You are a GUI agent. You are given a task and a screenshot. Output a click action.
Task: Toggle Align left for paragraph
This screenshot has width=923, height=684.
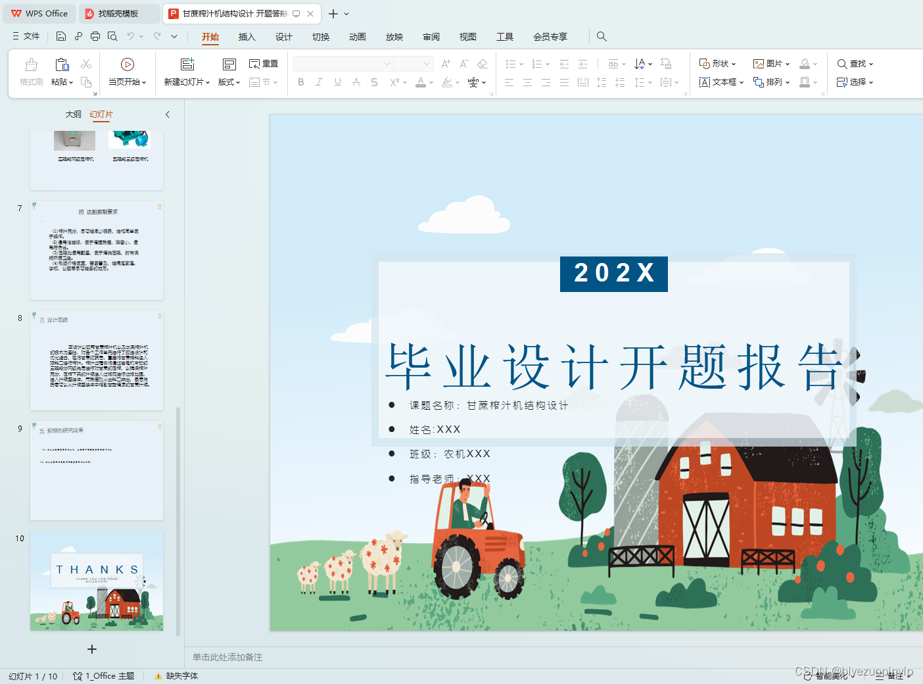pos(509,82)
